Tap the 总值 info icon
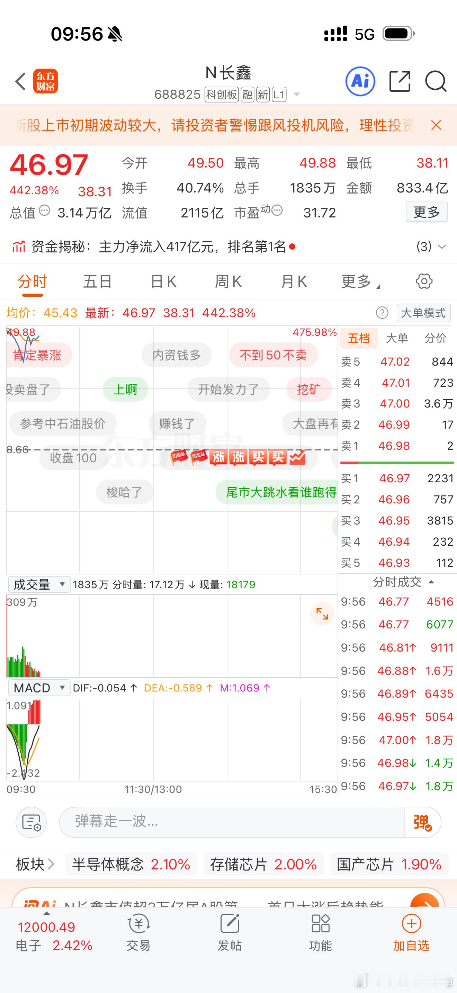 coord(45,211)
